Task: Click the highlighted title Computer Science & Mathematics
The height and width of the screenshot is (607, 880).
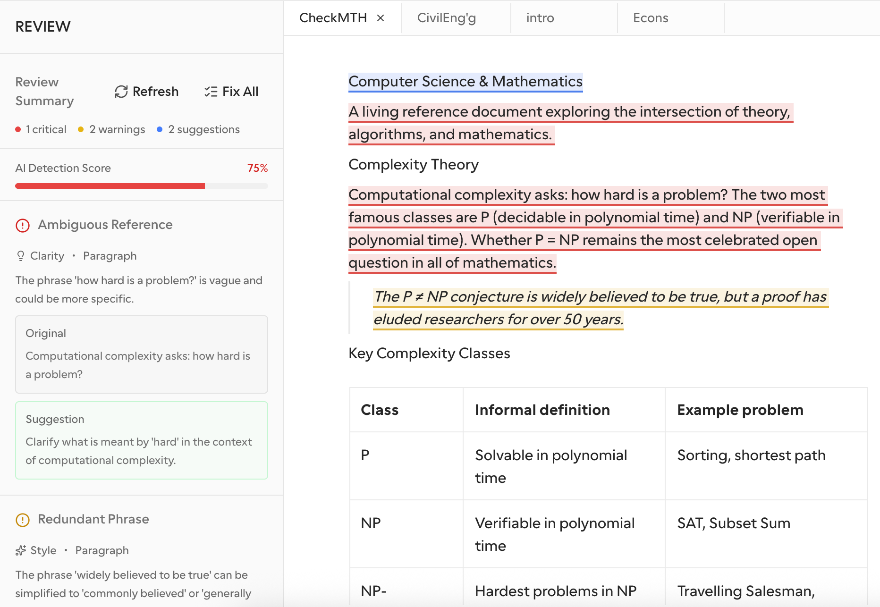Action: (x=465, y=82)
